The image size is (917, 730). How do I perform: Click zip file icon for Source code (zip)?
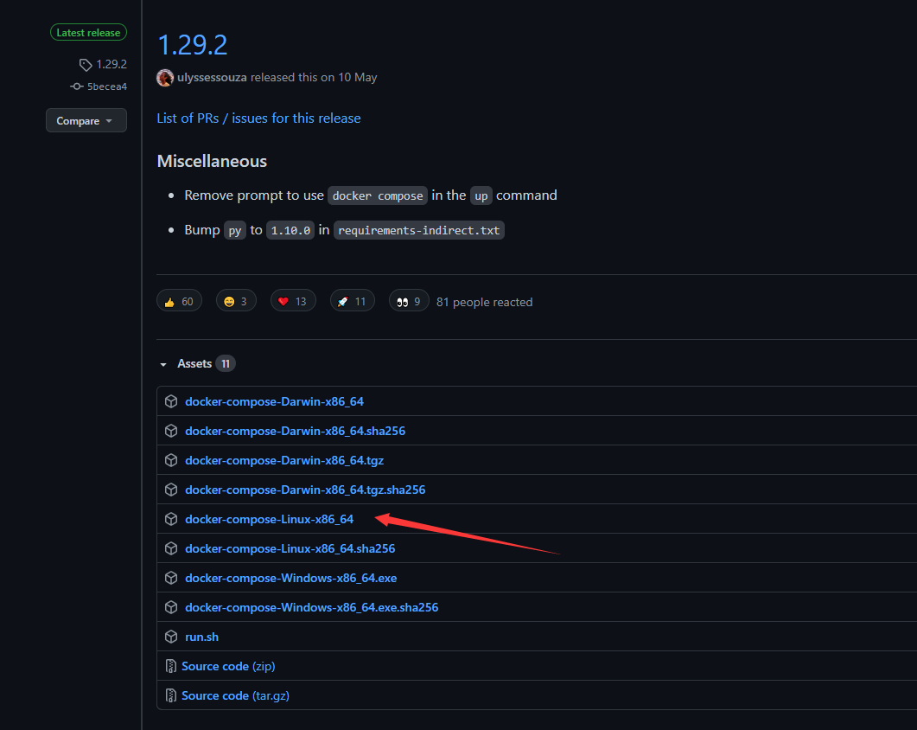pyautogui.click(x=171, y=666)
